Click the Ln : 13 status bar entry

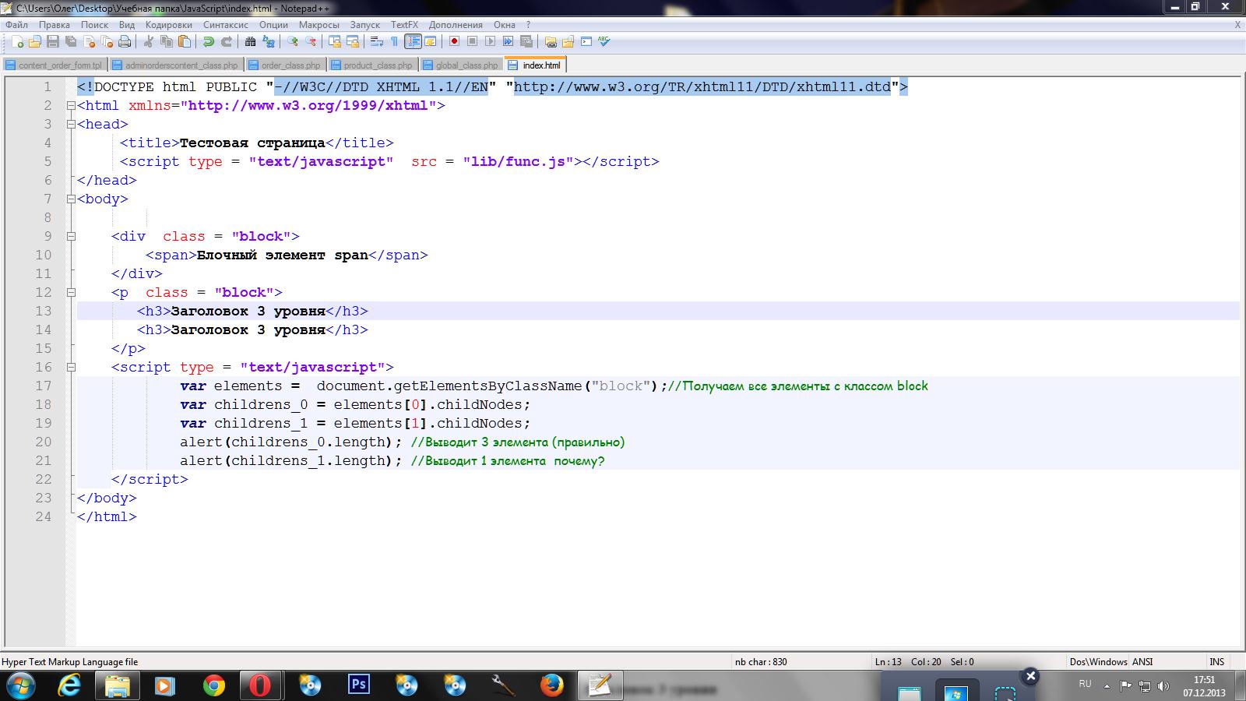pyautogui.click(x=889, y=662)
